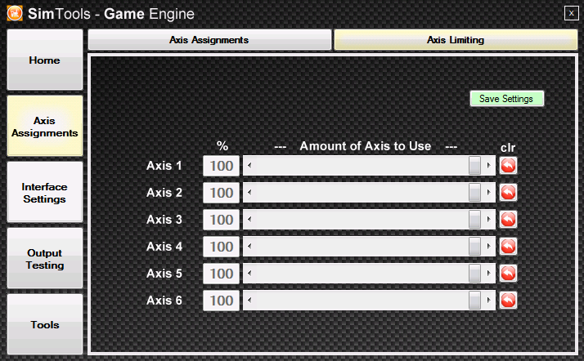Open the Output Testing section
This screenshot has width=584, height=361.
point(45,259)
